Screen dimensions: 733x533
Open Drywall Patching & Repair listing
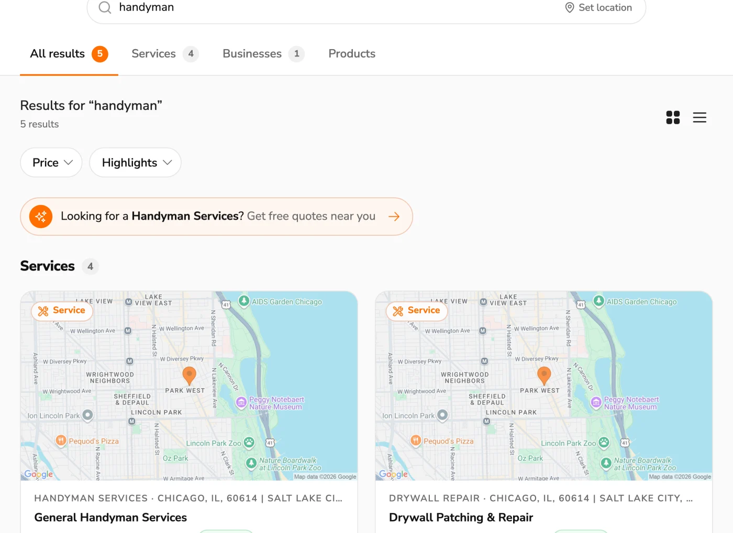461,517
